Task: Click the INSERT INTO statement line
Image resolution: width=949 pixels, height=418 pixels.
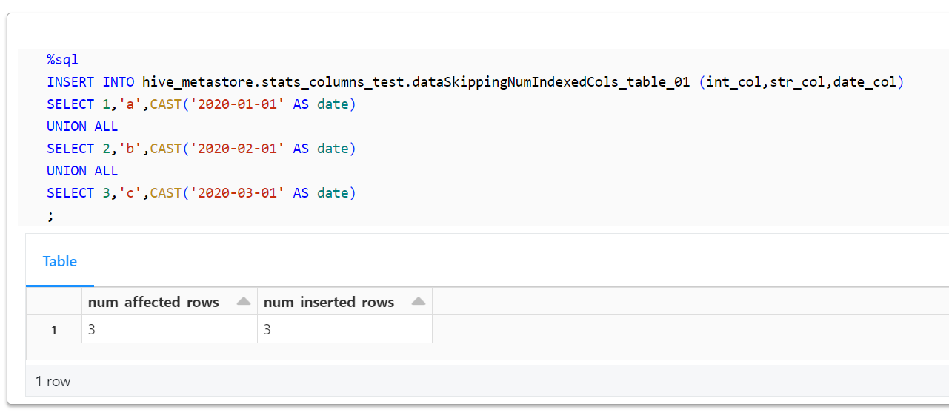Action: click(x=475, y=82)
